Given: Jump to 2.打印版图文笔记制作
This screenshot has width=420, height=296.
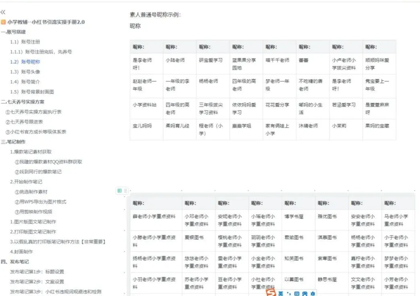Looking at the screenshot, I should click(x=33, y=232).
